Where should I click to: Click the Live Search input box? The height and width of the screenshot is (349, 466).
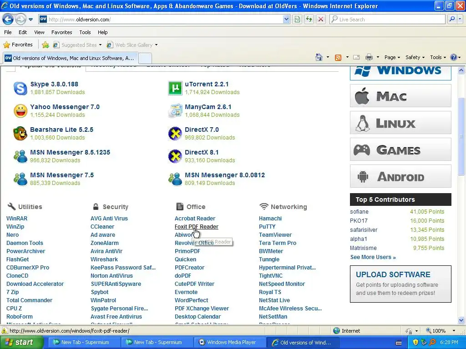(387, 20)
